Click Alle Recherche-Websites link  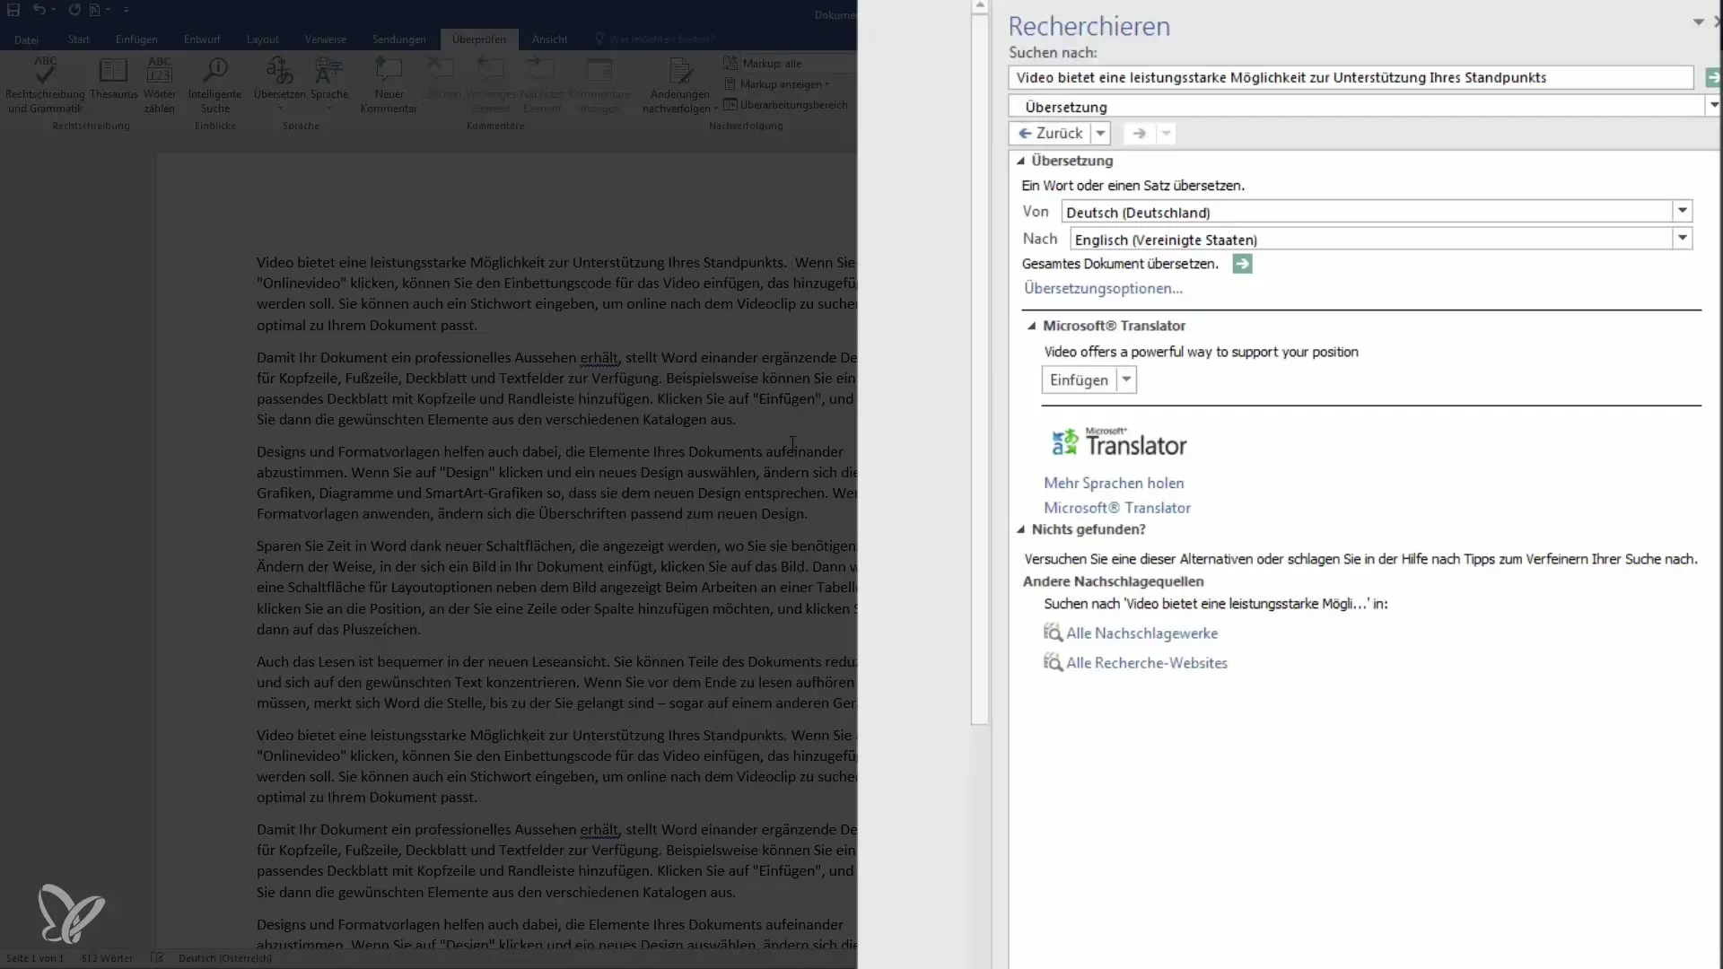(1146, 663)
